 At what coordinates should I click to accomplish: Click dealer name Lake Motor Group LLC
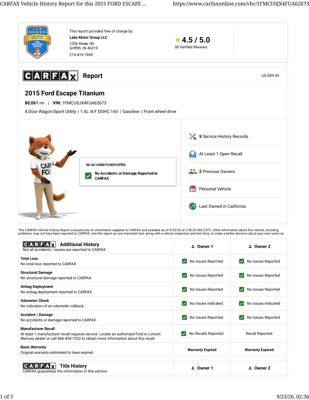click(x=88, y=37)
